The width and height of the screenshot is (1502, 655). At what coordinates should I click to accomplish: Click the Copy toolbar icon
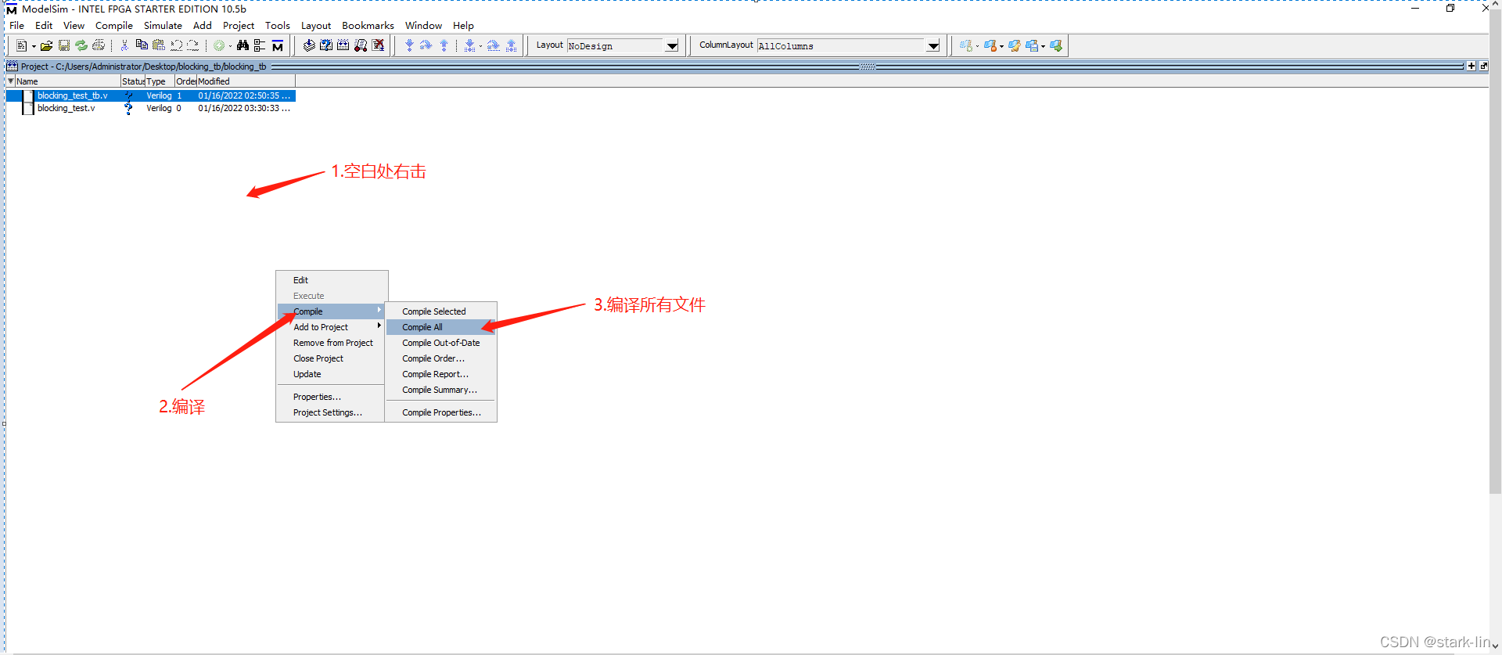tap(142, 45)
